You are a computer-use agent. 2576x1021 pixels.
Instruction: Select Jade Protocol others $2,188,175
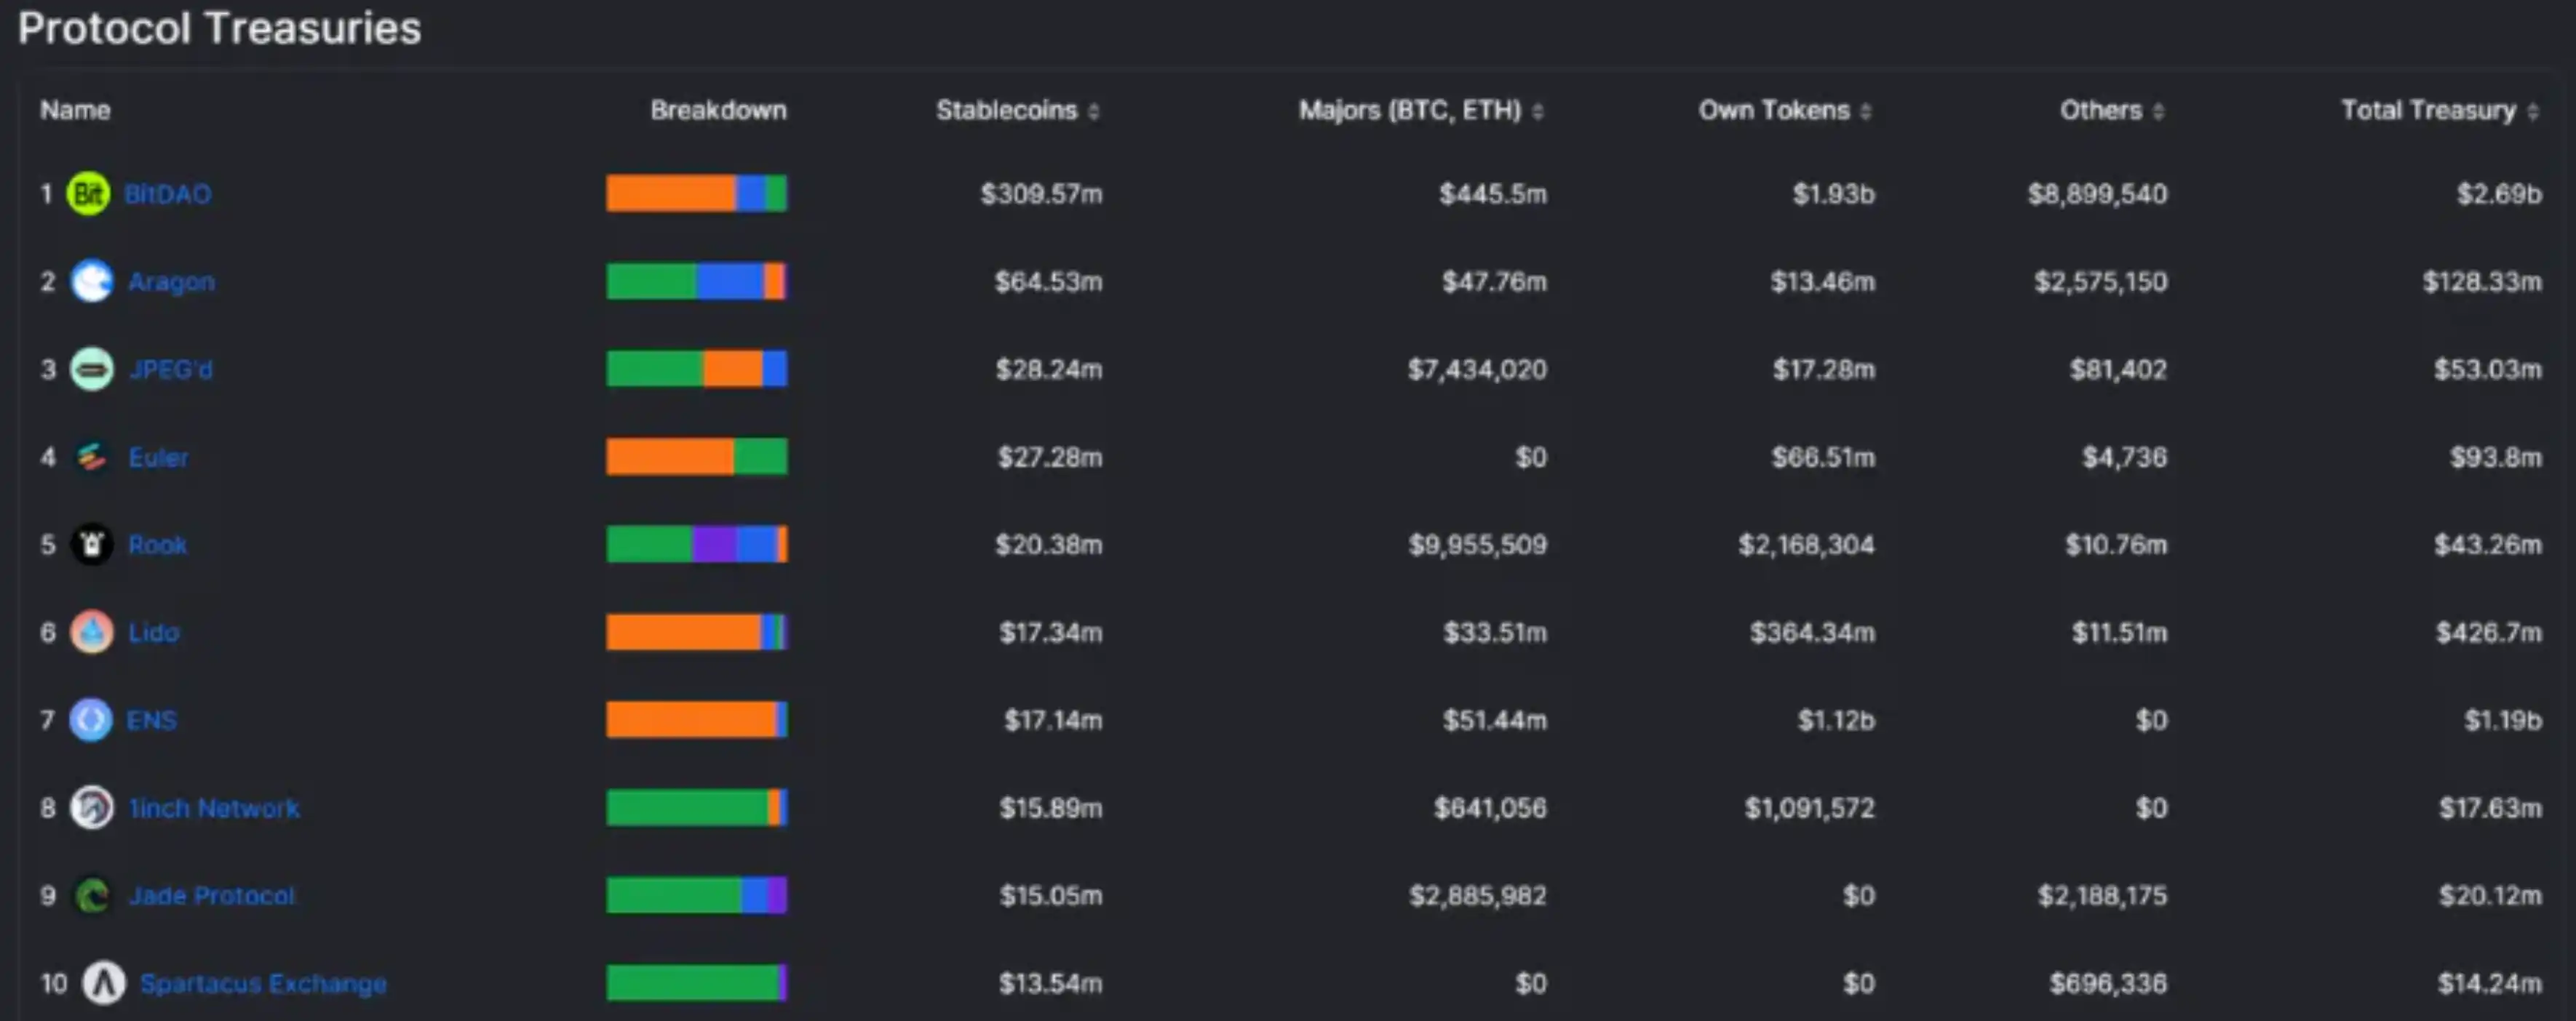coord(2102,896)
